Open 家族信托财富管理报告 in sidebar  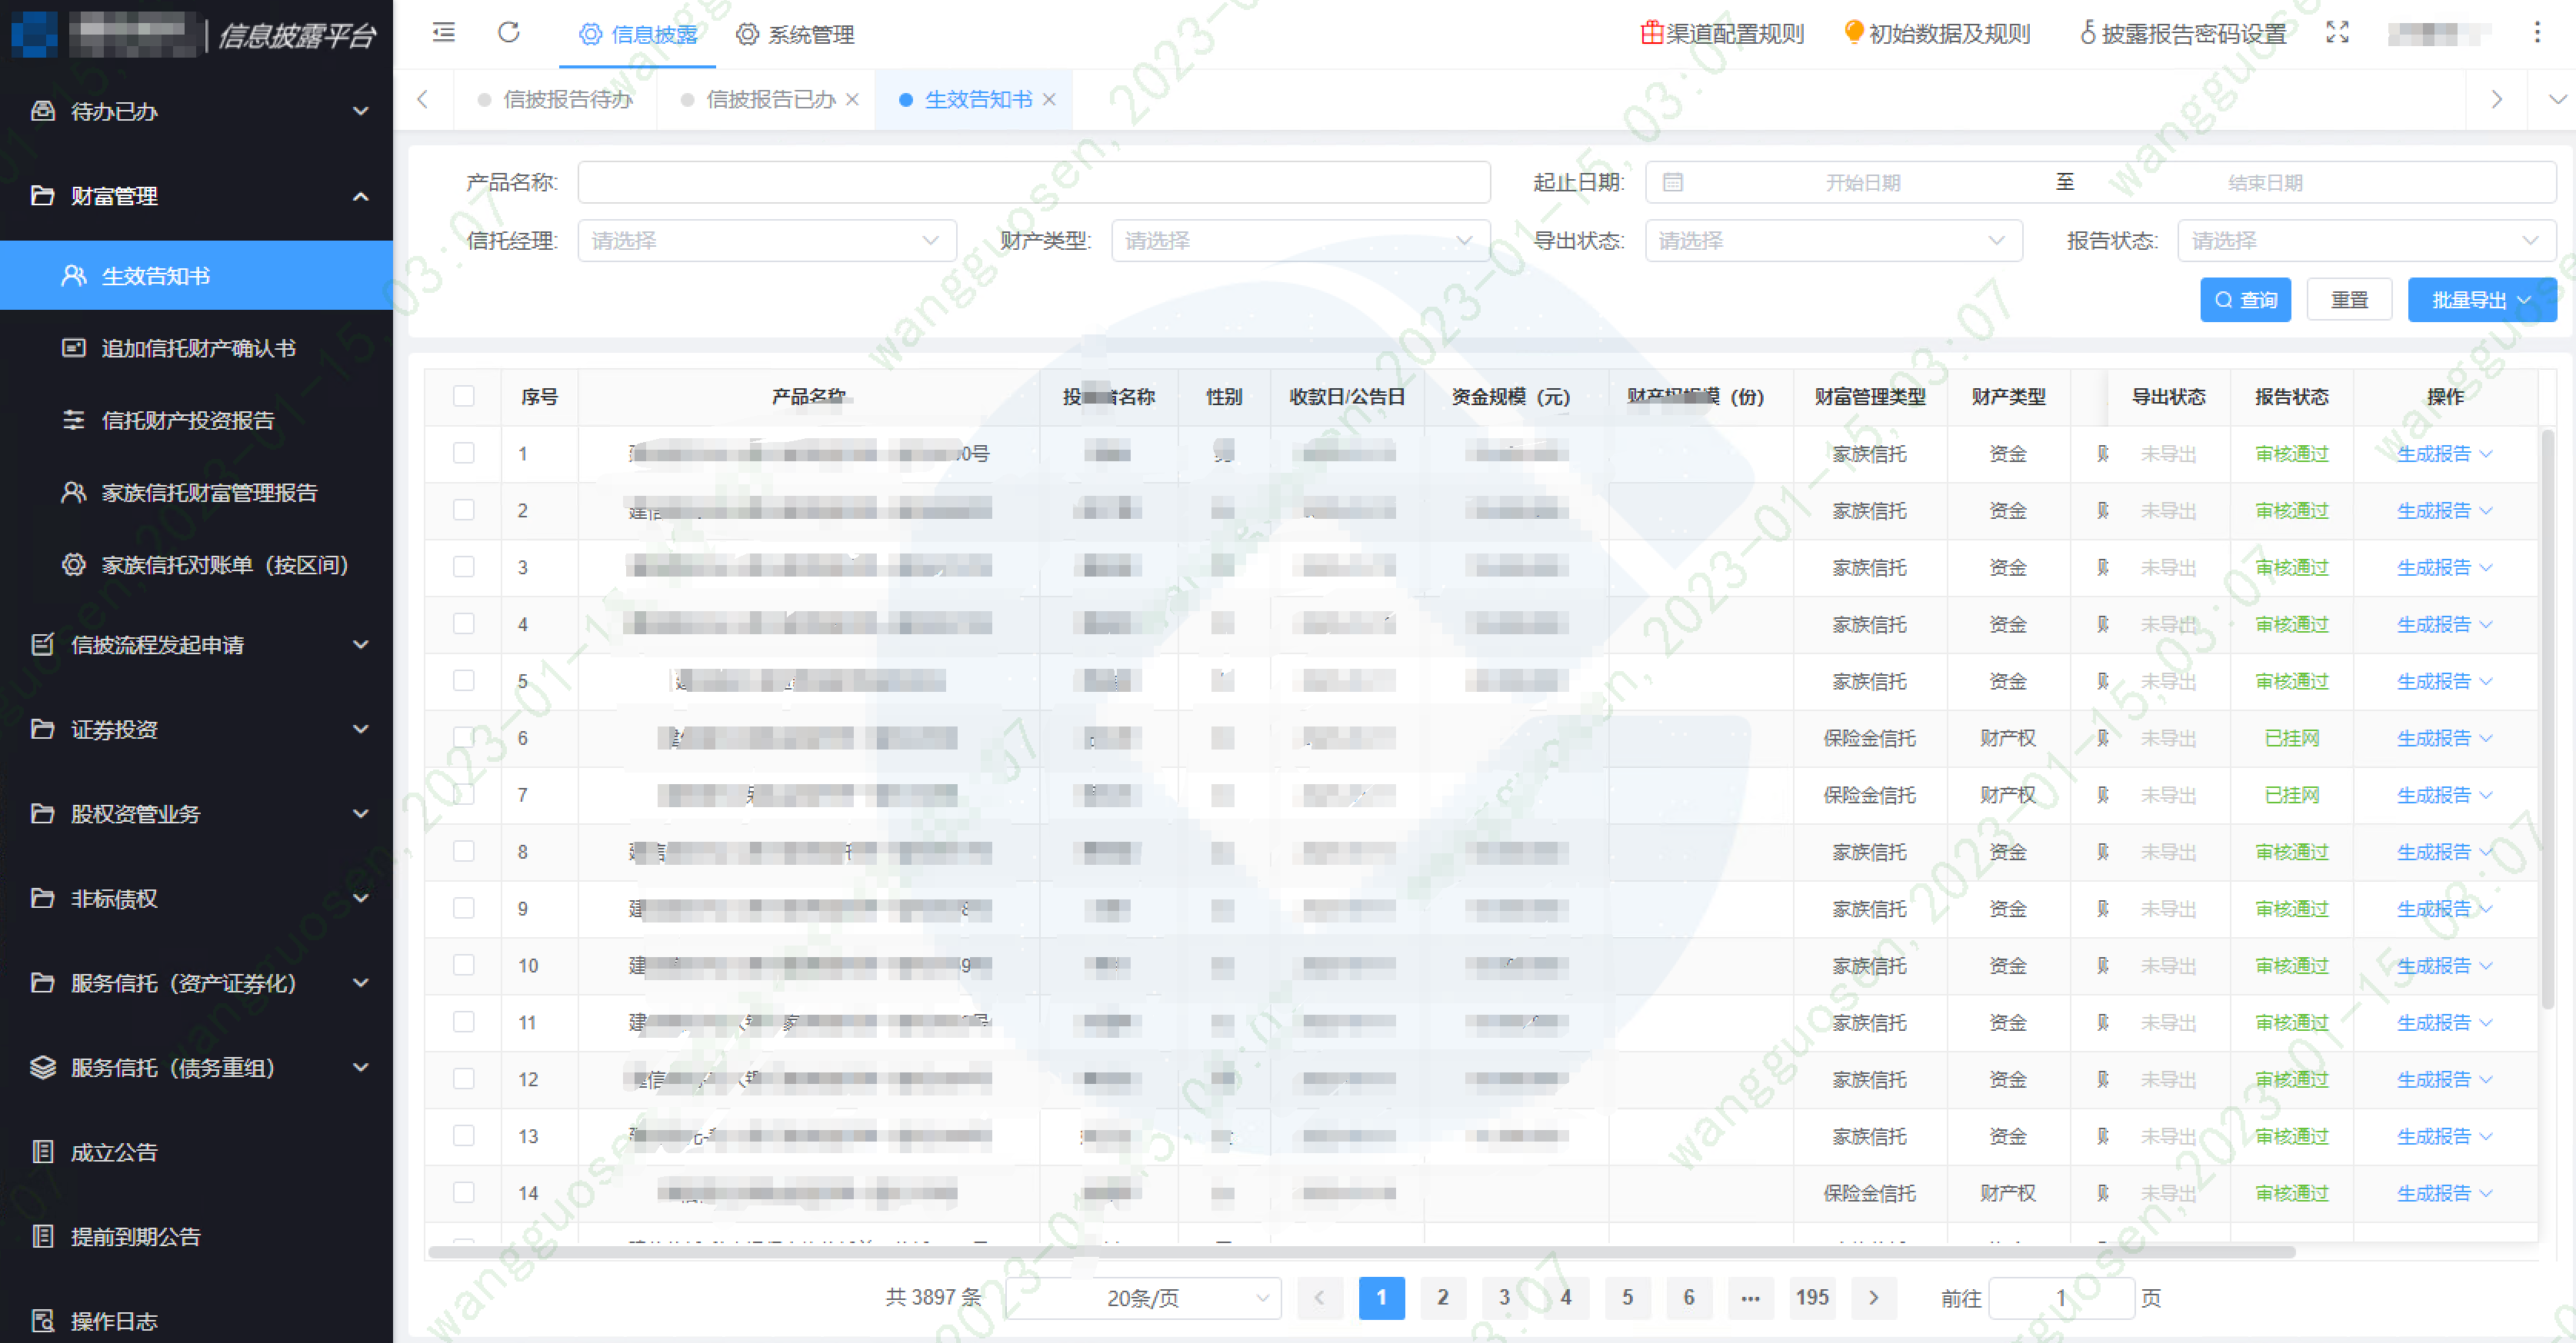tap(197, 493)
